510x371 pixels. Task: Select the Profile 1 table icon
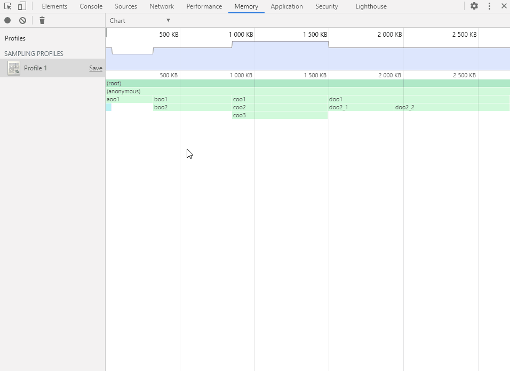(14, 68)
